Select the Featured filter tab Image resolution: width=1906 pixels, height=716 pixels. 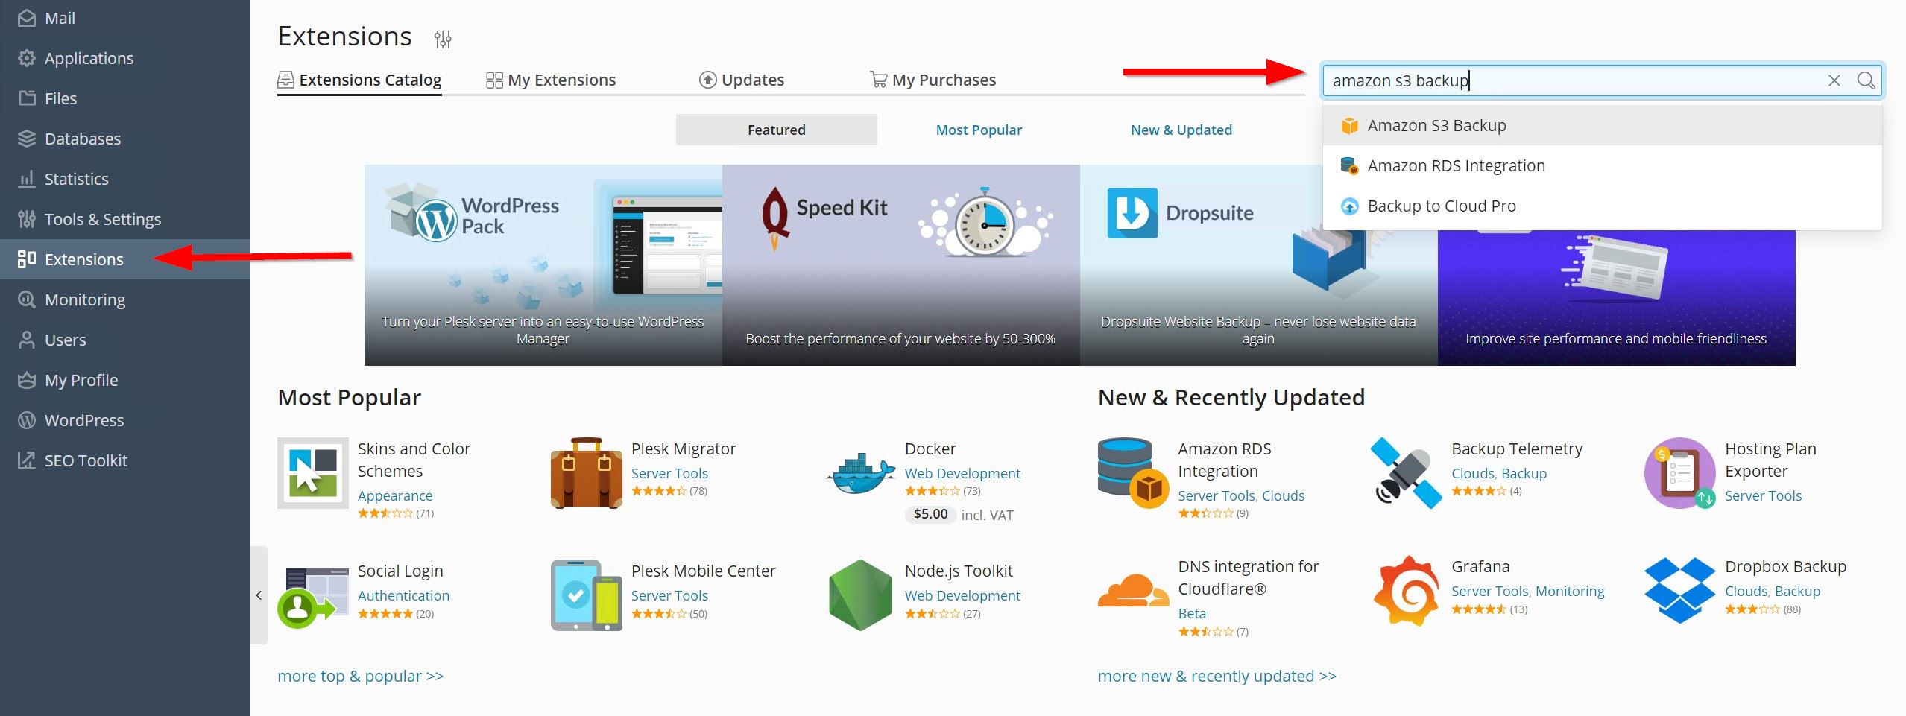point(777,130)
